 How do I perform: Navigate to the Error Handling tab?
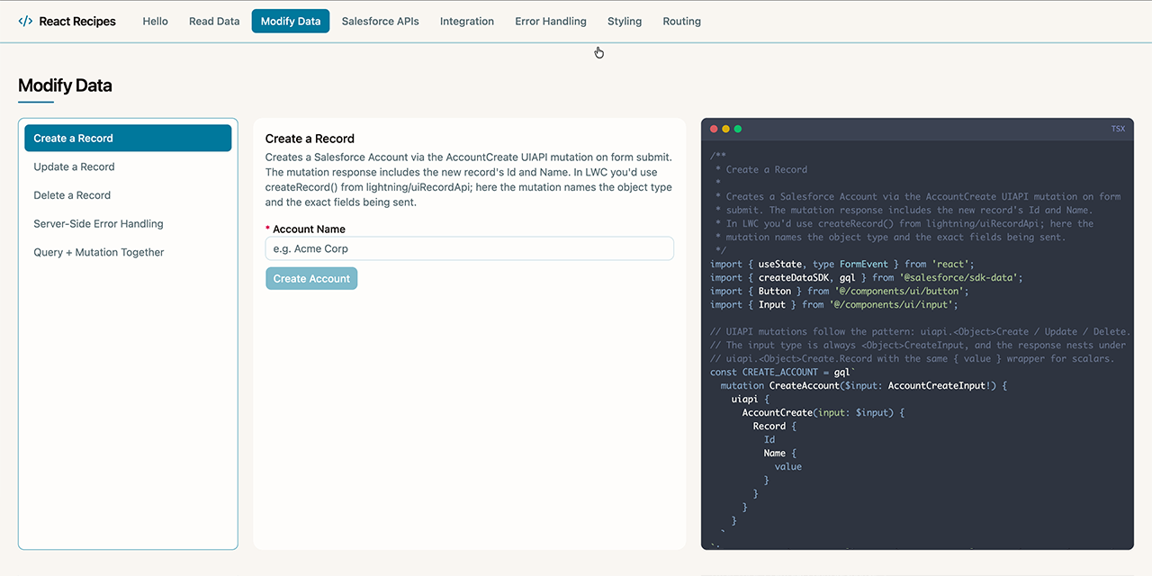click(551, 22)
